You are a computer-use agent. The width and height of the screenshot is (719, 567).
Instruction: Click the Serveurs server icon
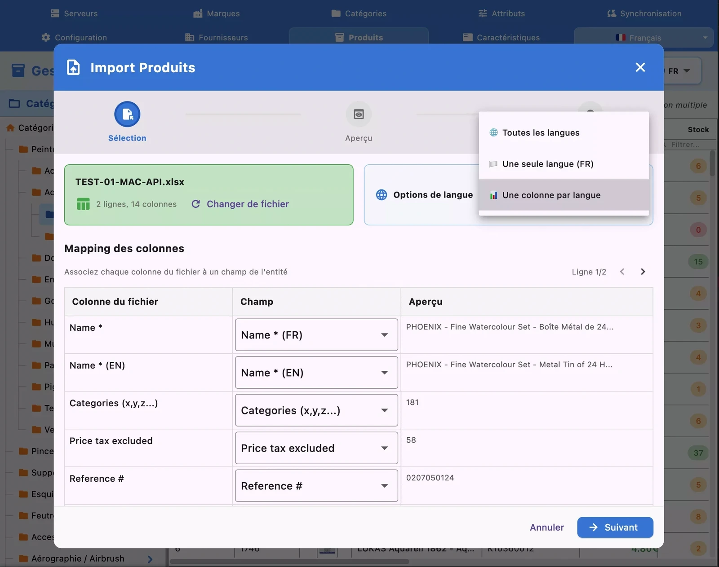(55, 13)
